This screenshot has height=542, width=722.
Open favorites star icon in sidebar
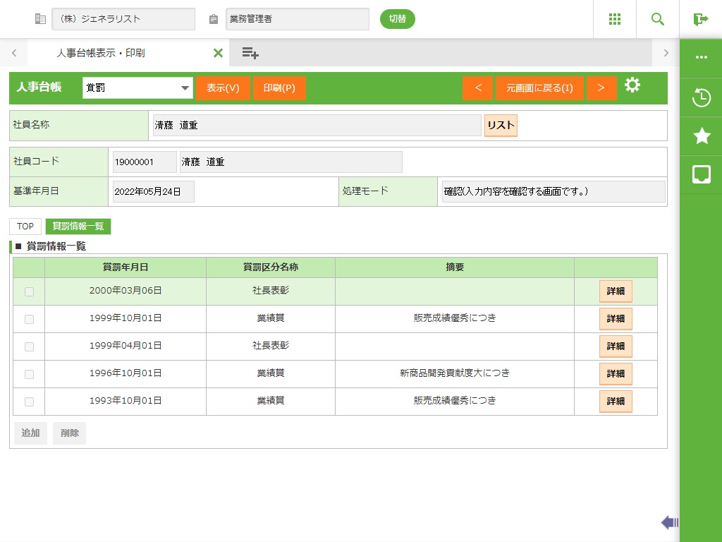pyautogui.click(x=701, y=136)
